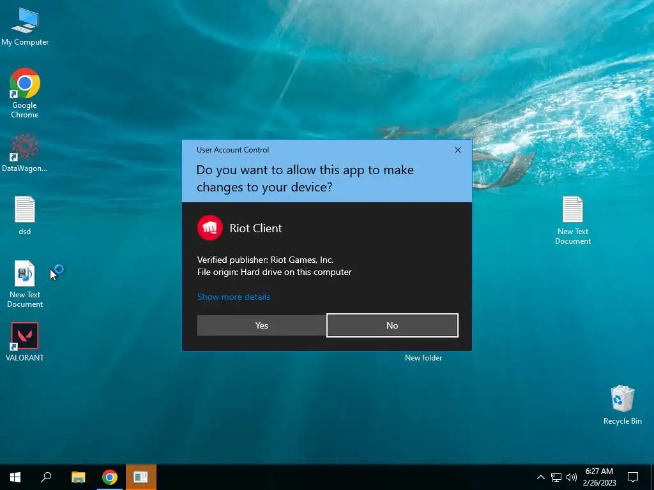654x490 pixels.
Task: Select the dsd text file icon
Action: click(25, 216)
